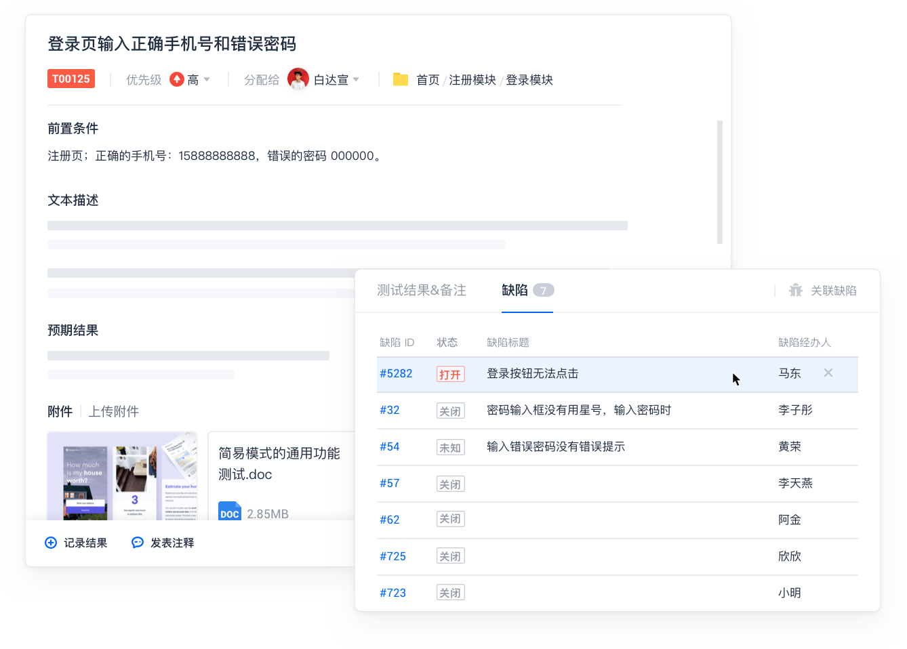Open defect link #725

(x=392, y=556)
